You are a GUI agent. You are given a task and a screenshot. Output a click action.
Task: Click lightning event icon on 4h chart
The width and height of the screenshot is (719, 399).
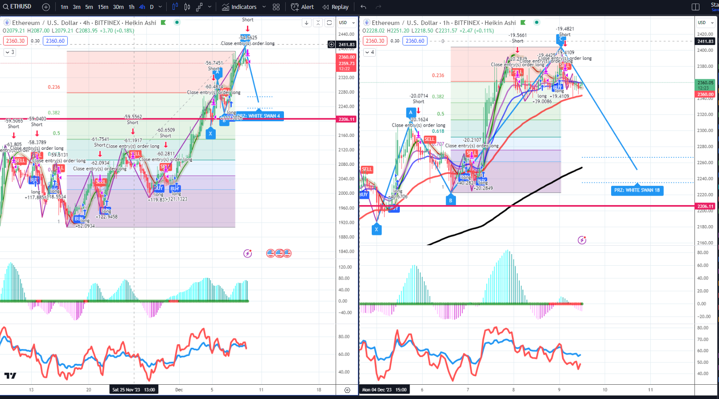pos(248,254)
